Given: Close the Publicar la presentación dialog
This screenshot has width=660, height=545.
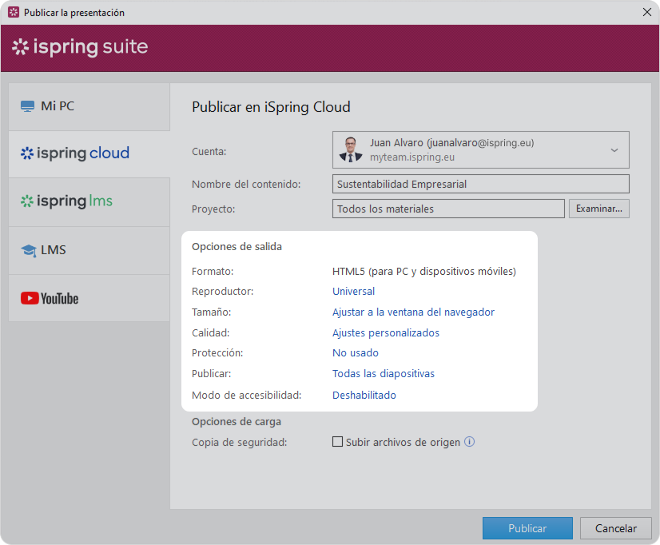Looking at the screenshot, I should [x=646, y=12].
